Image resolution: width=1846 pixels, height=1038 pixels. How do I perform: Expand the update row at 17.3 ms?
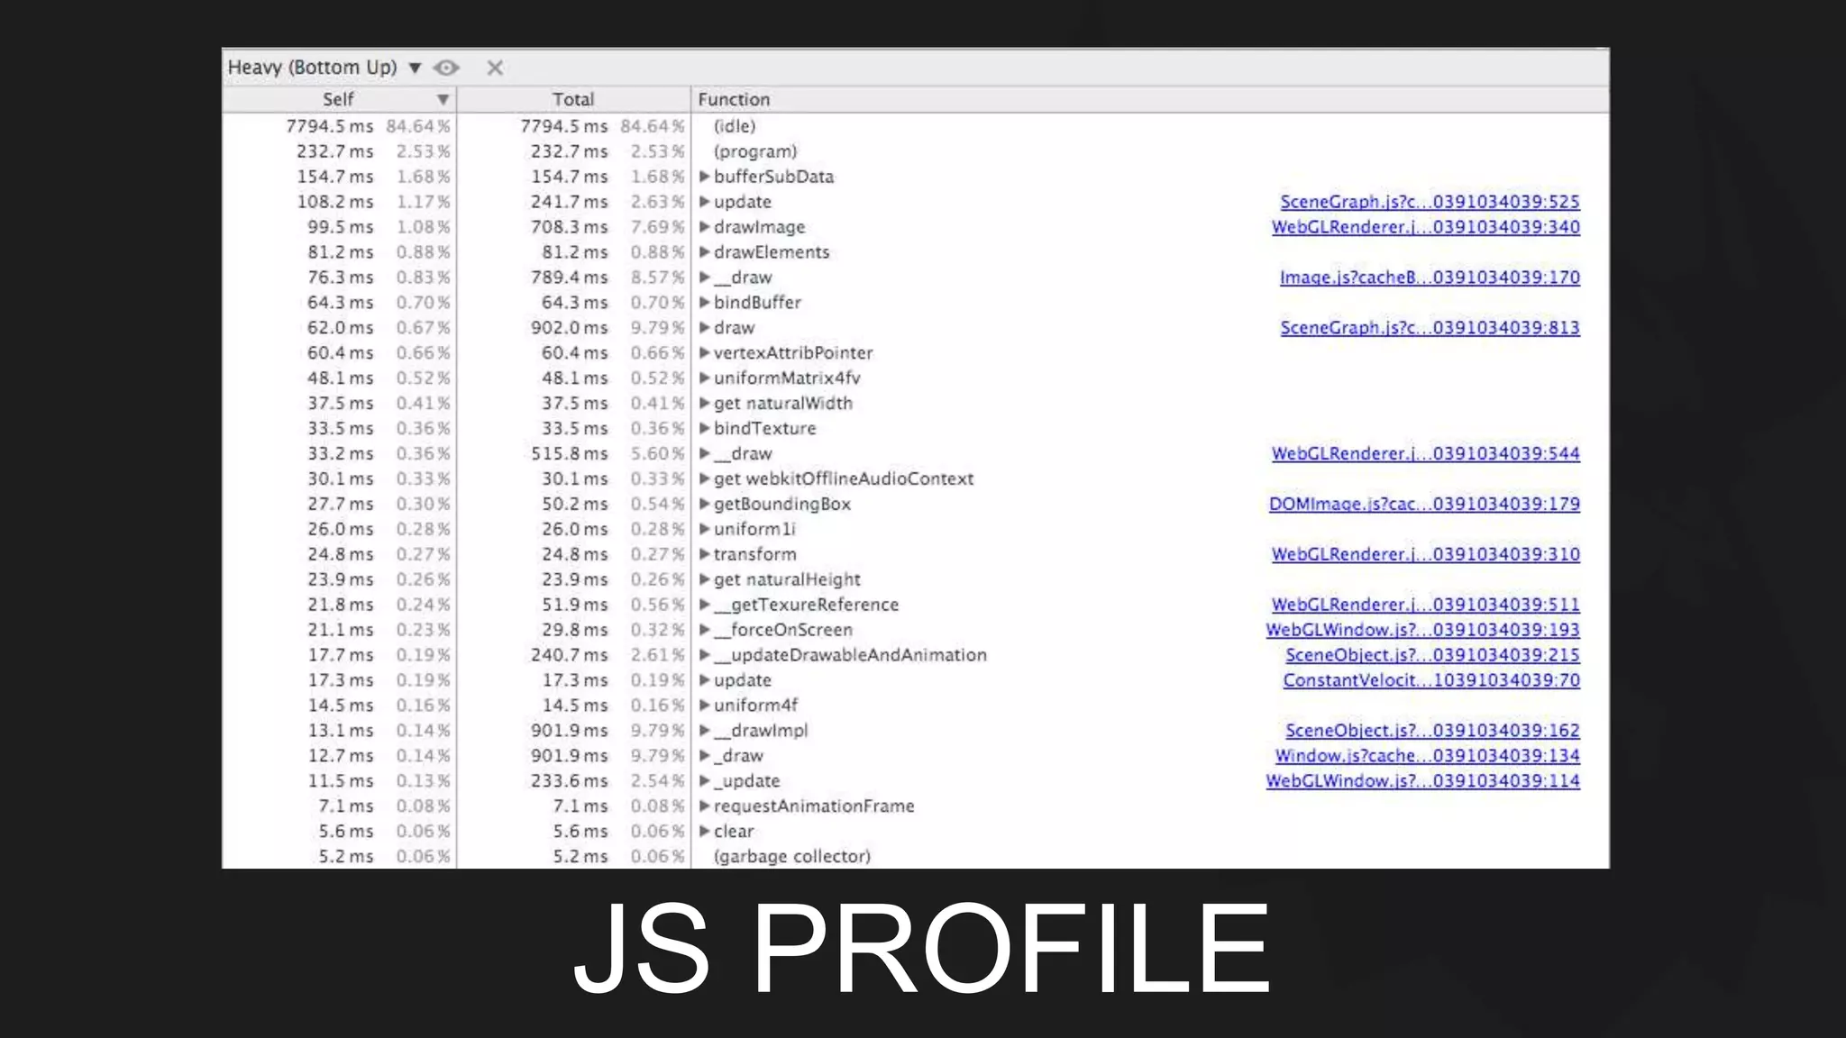[705, 680]
